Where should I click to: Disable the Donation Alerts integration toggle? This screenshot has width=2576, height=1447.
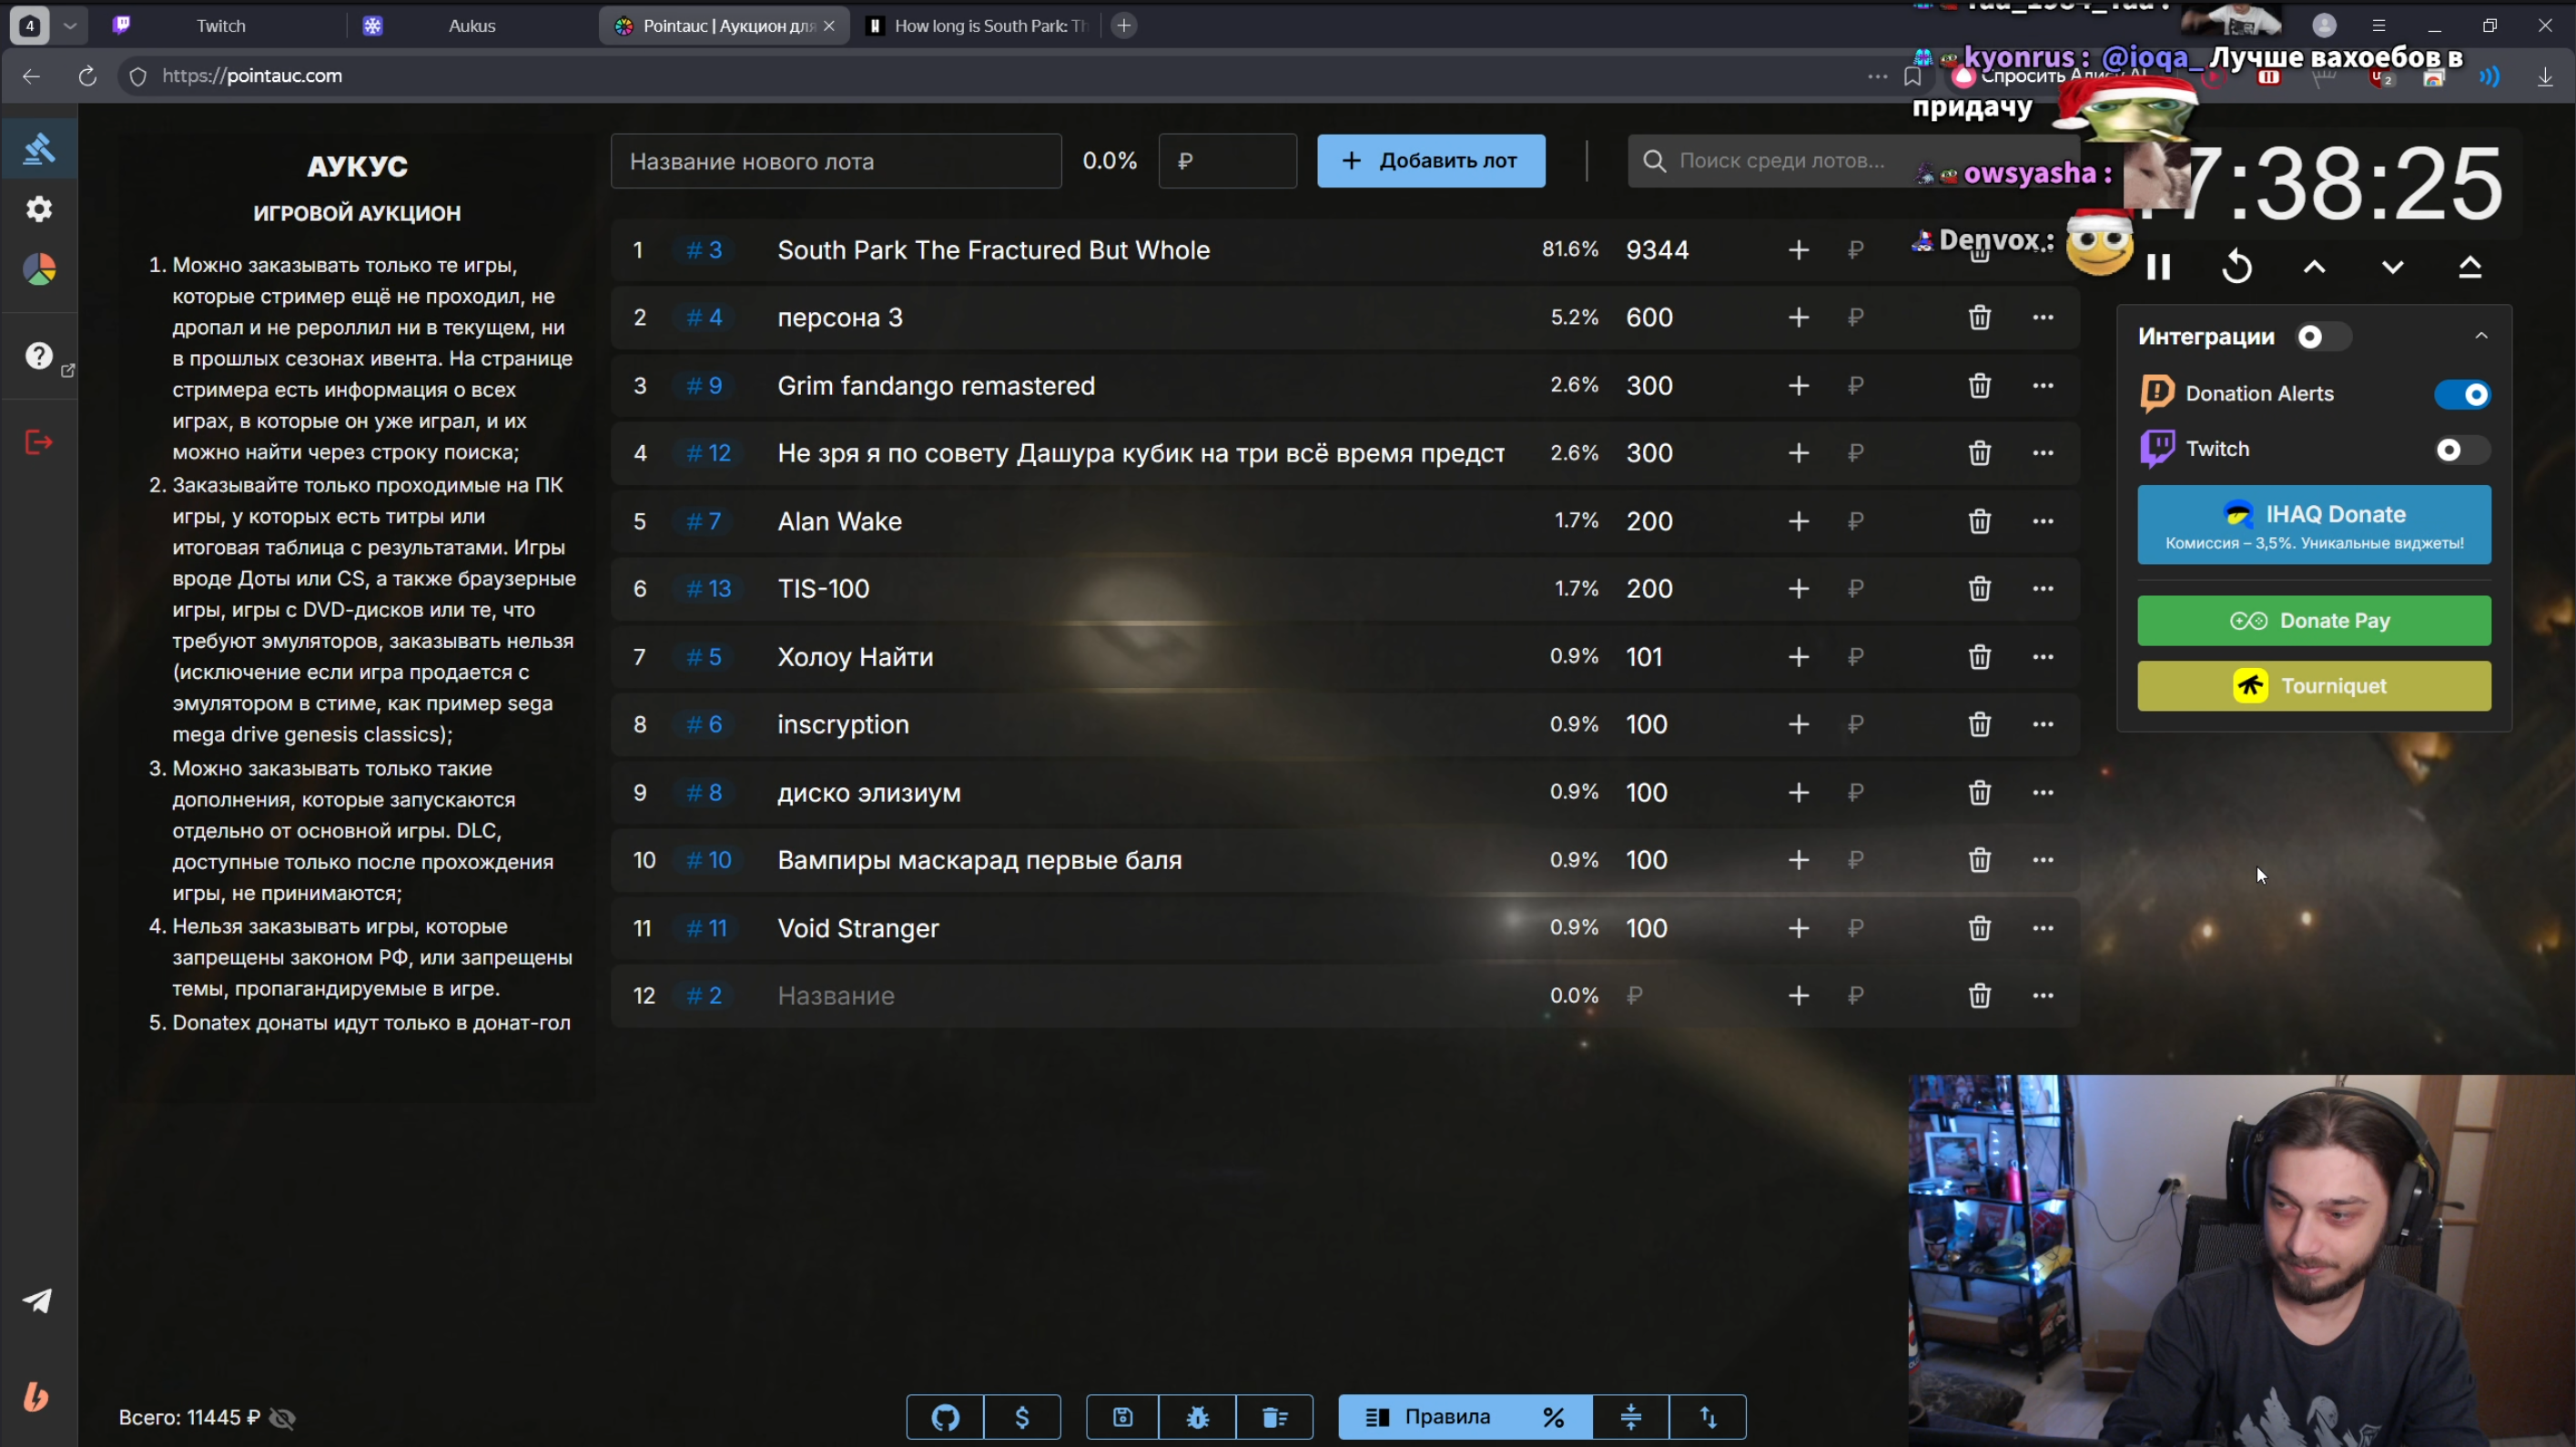pyautogui.click(x=2462, y=394)
